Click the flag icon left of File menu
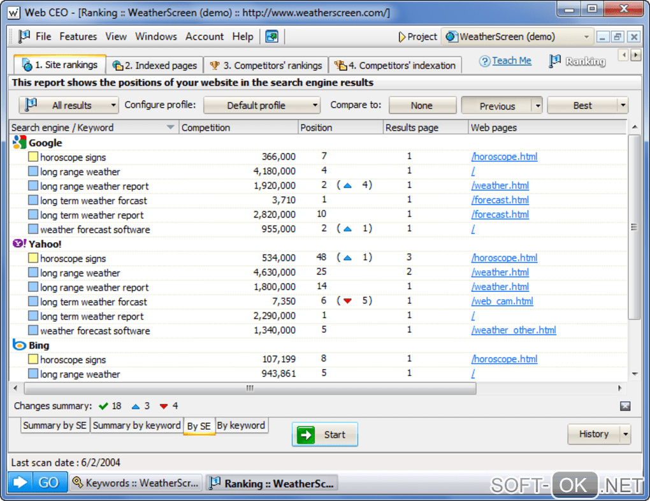Image resolution: width=650 pixels, height=501 pixels. pyautogui.click(x=24, y=36)
